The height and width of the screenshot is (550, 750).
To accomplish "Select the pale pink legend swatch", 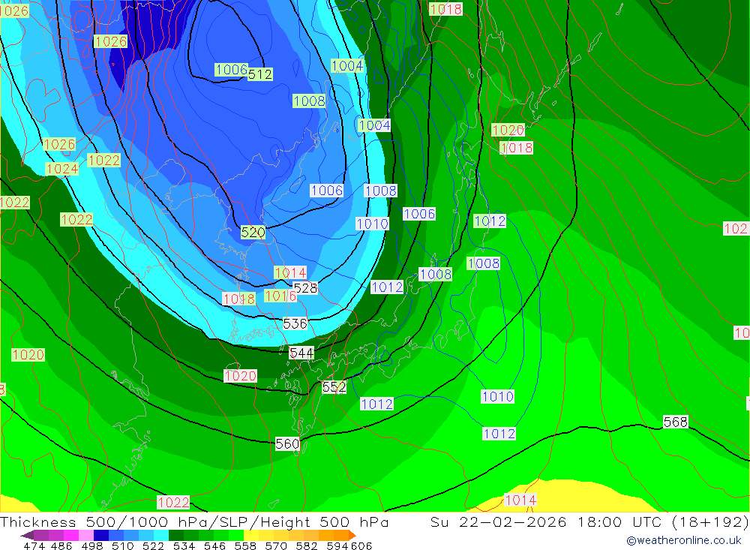I will (x=86, y=535).
